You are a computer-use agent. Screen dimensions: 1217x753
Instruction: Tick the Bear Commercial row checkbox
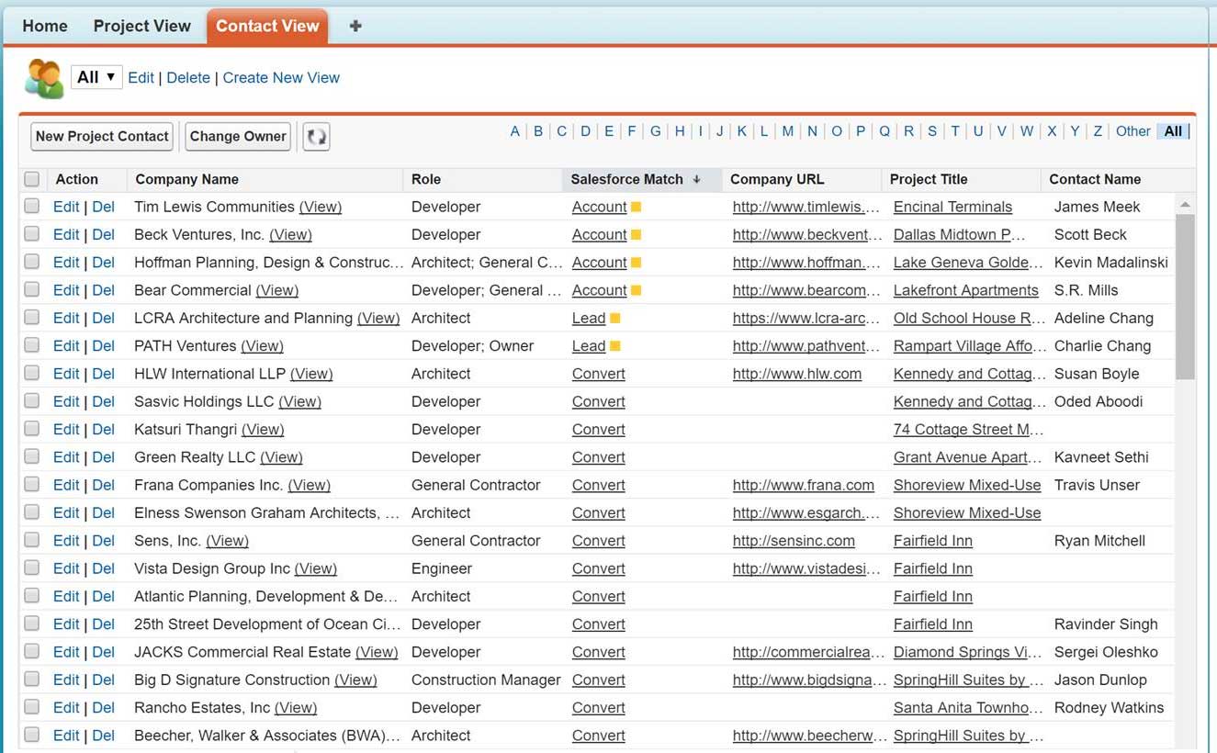(32, 290)
